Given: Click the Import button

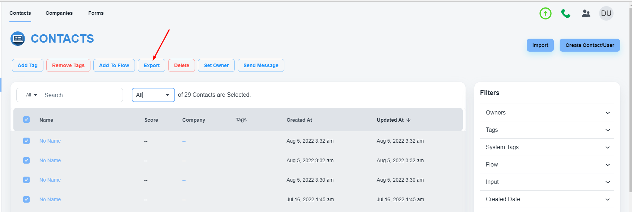Looking at the screenshot, I should tap(540, 45).
